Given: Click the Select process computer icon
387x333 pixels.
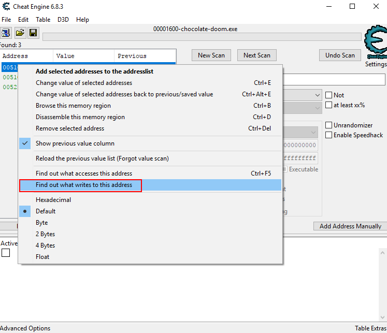Looking at the screenshot, I should coord(6,33).
